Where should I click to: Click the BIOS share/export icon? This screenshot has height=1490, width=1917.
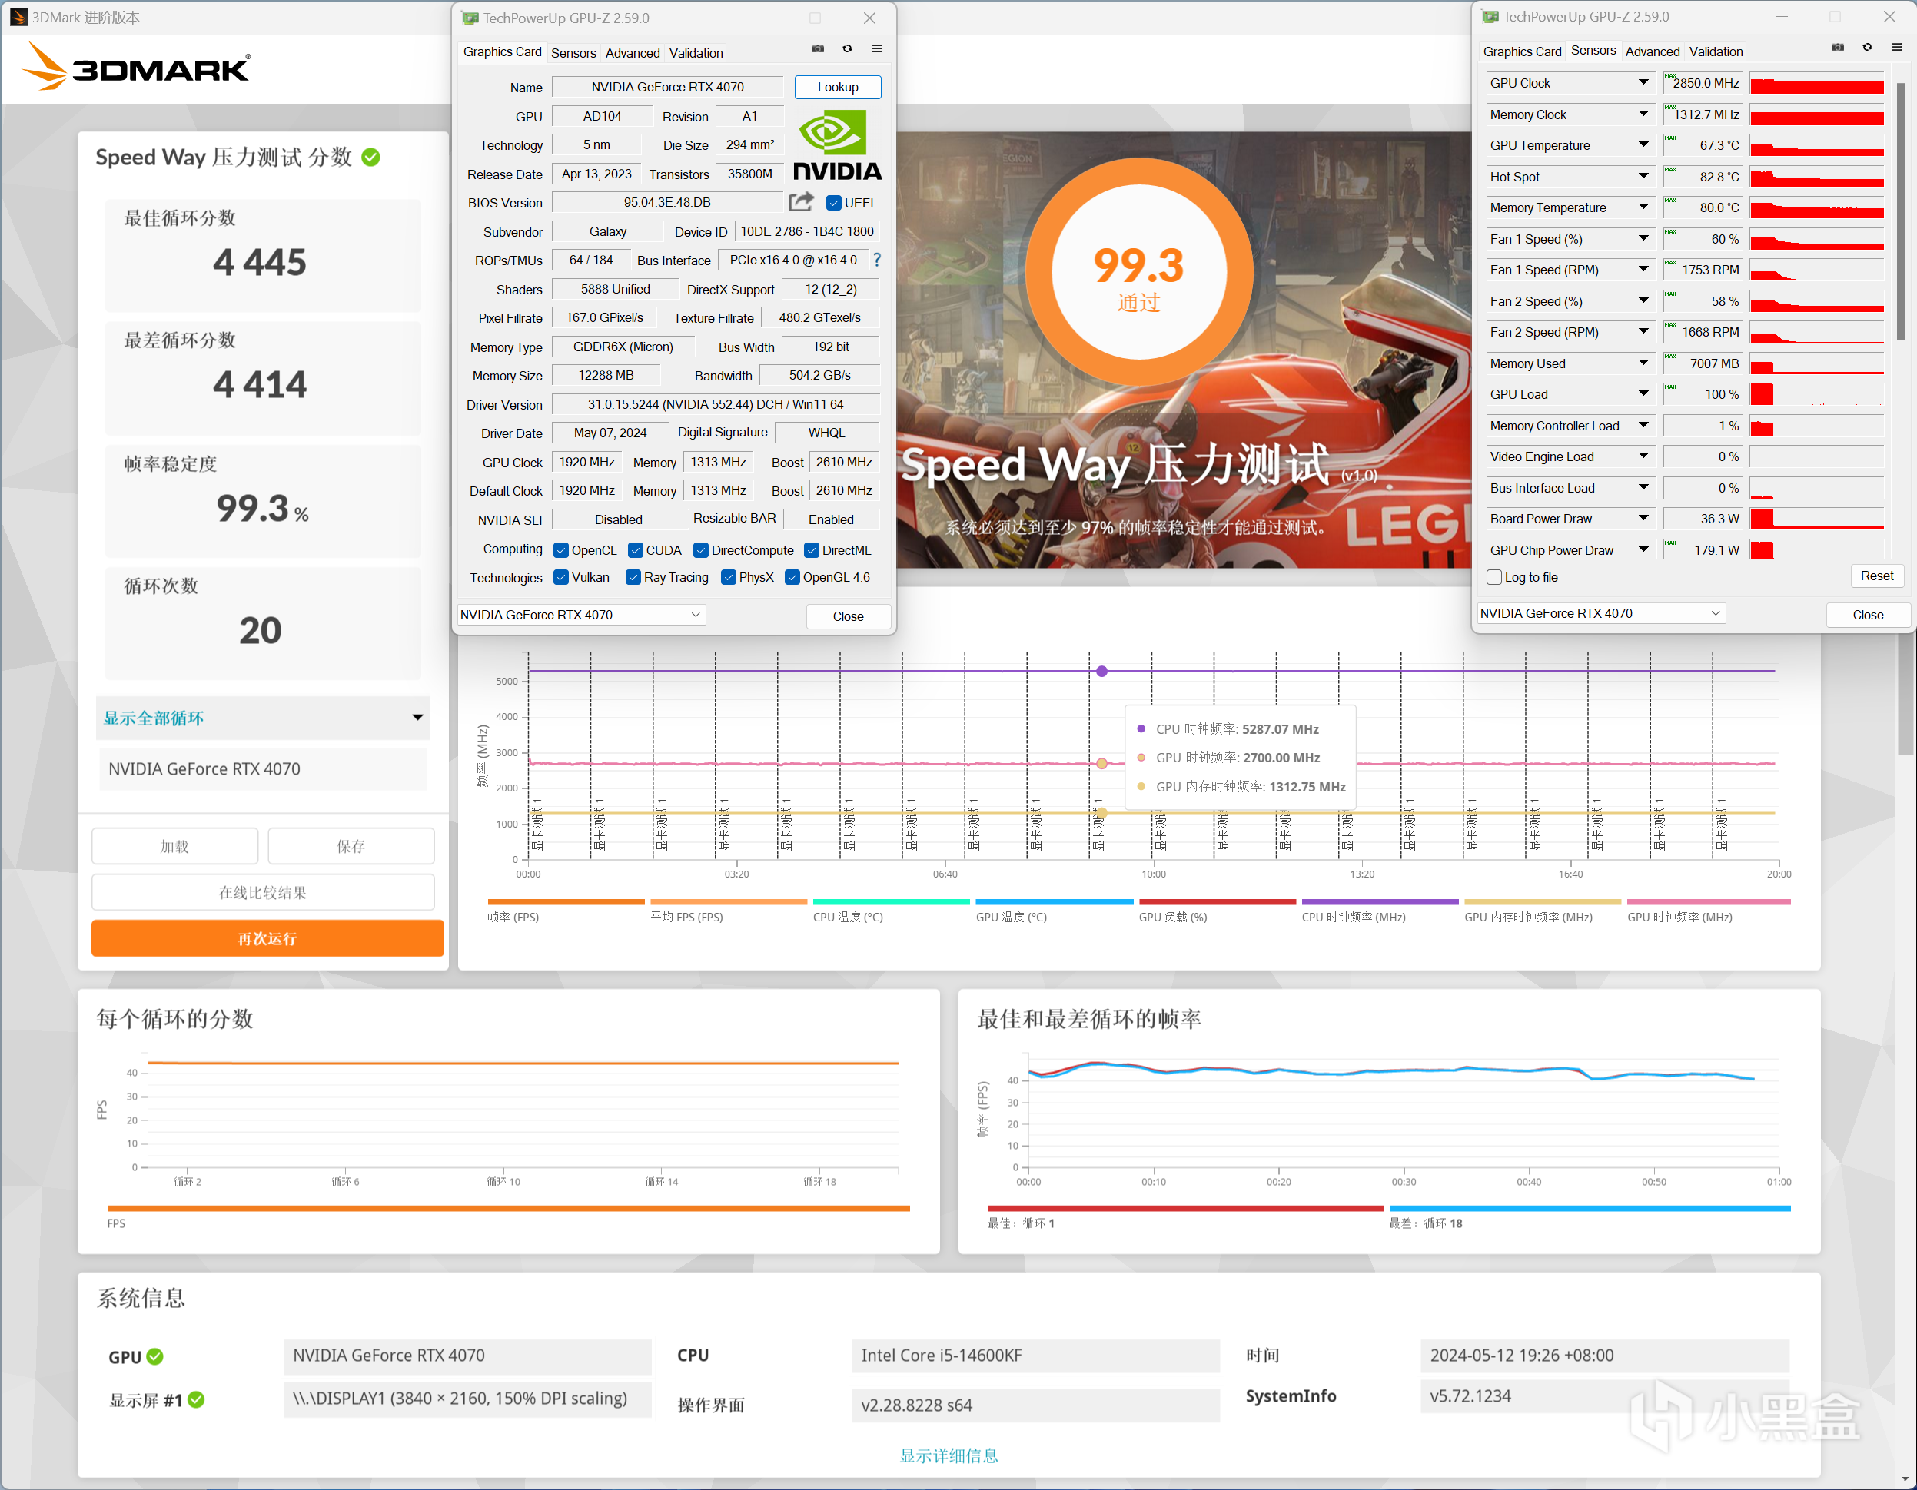click(x=800, y=203)
